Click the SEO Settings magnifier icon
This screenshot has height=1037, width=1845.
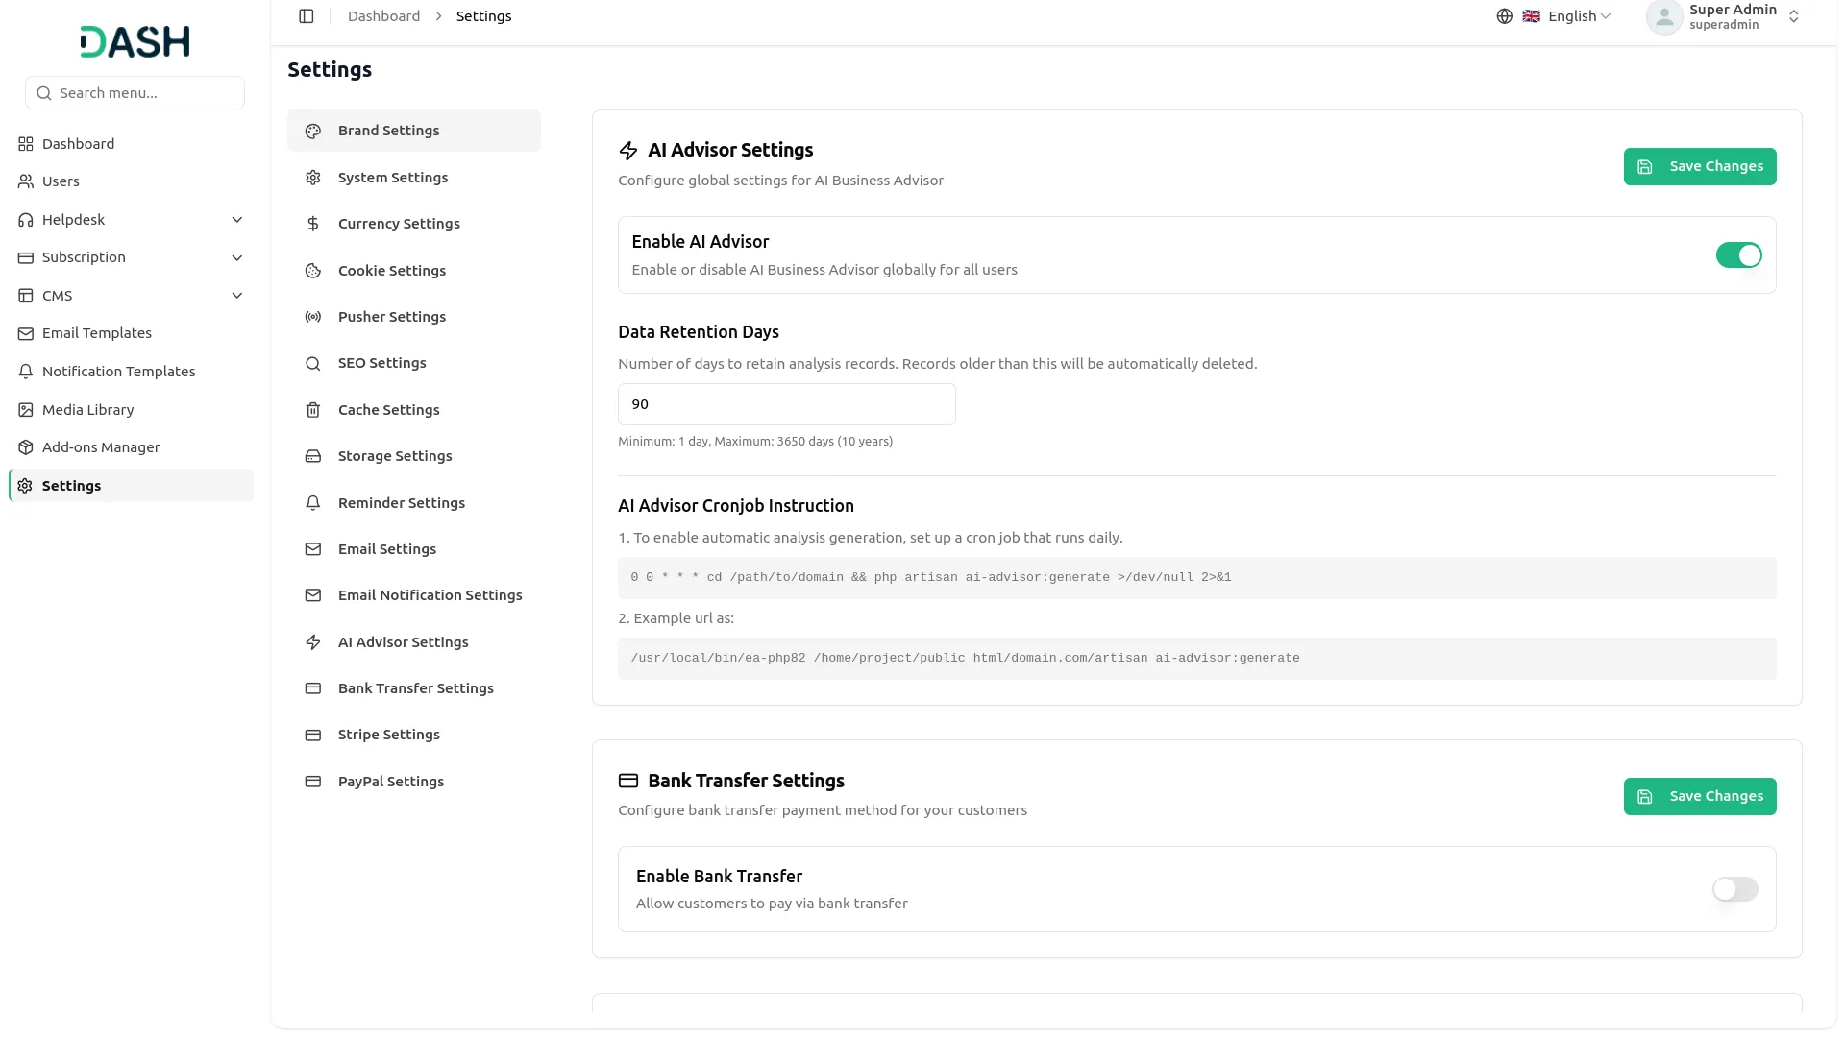313,363
